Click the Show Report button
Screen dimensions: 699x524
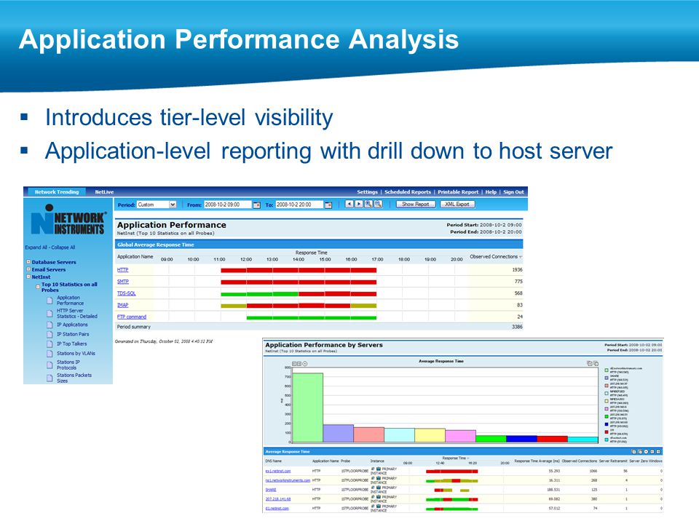[416, 204]
